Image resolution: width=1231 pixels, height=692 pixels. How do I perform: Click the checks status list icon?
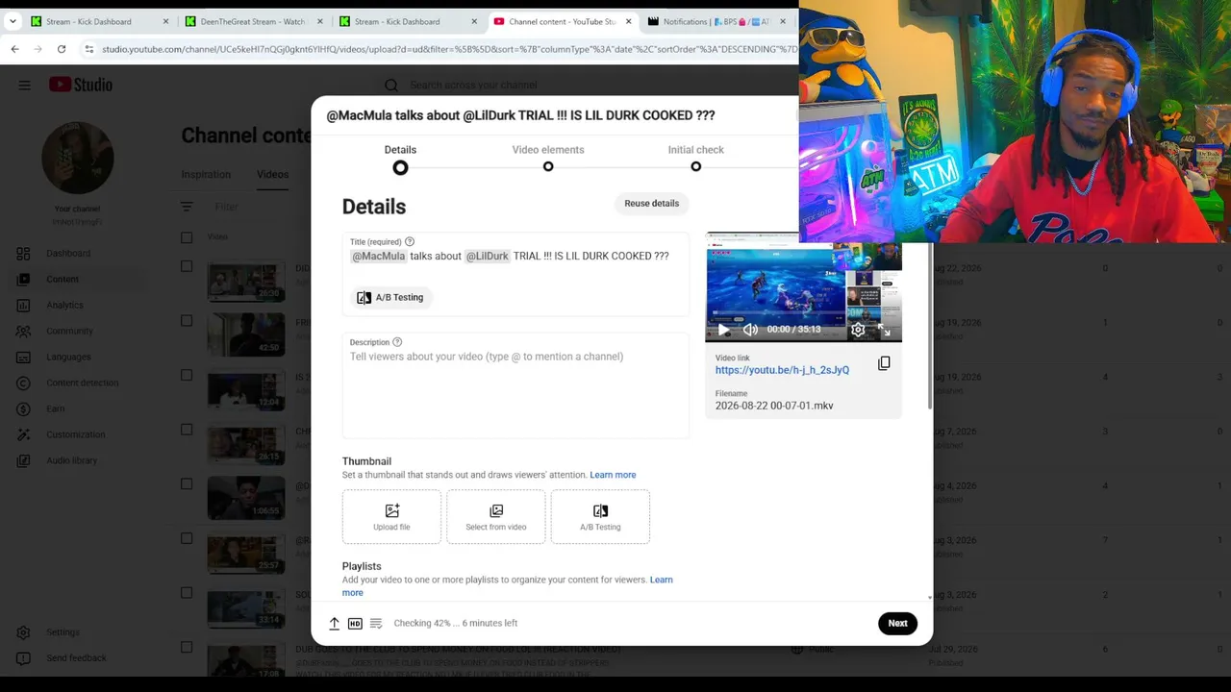pos(376,624)
